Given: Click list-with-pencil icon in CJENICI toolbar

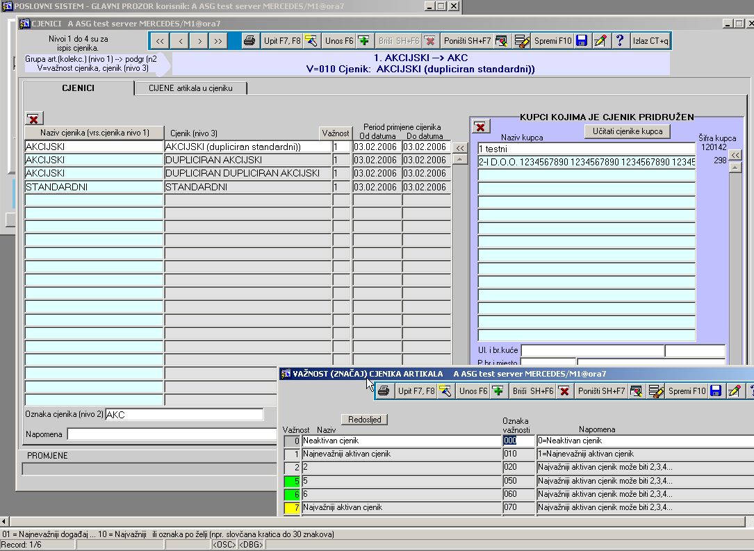Looking at the screenshot, I should 522,41.
